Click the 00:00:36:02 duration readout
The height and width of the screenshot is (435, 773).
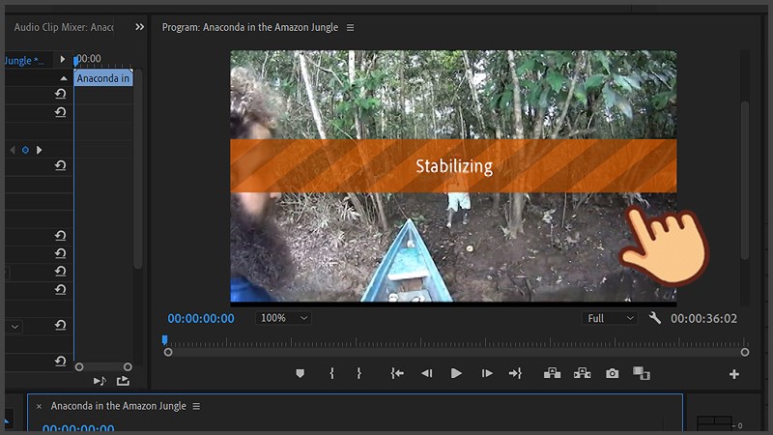703,319
